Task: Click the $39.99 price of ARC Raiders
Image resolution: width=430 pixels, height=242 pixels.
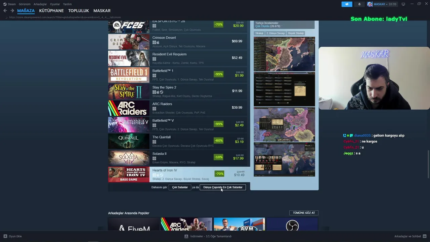Action: [237, 108]
